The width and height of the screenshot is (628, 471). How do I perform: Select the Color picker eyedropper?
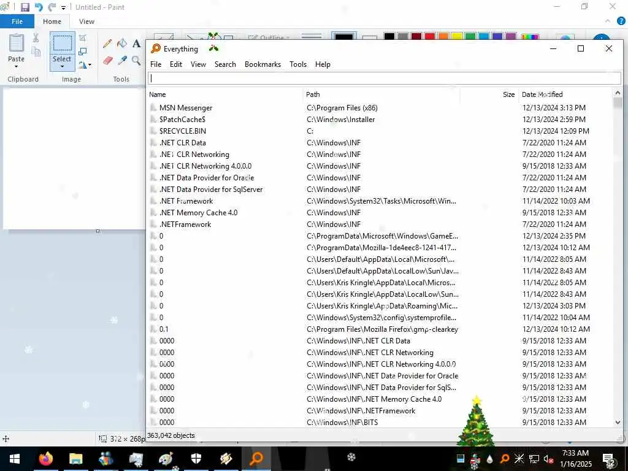pyautogui.click(x=122, y=61)
